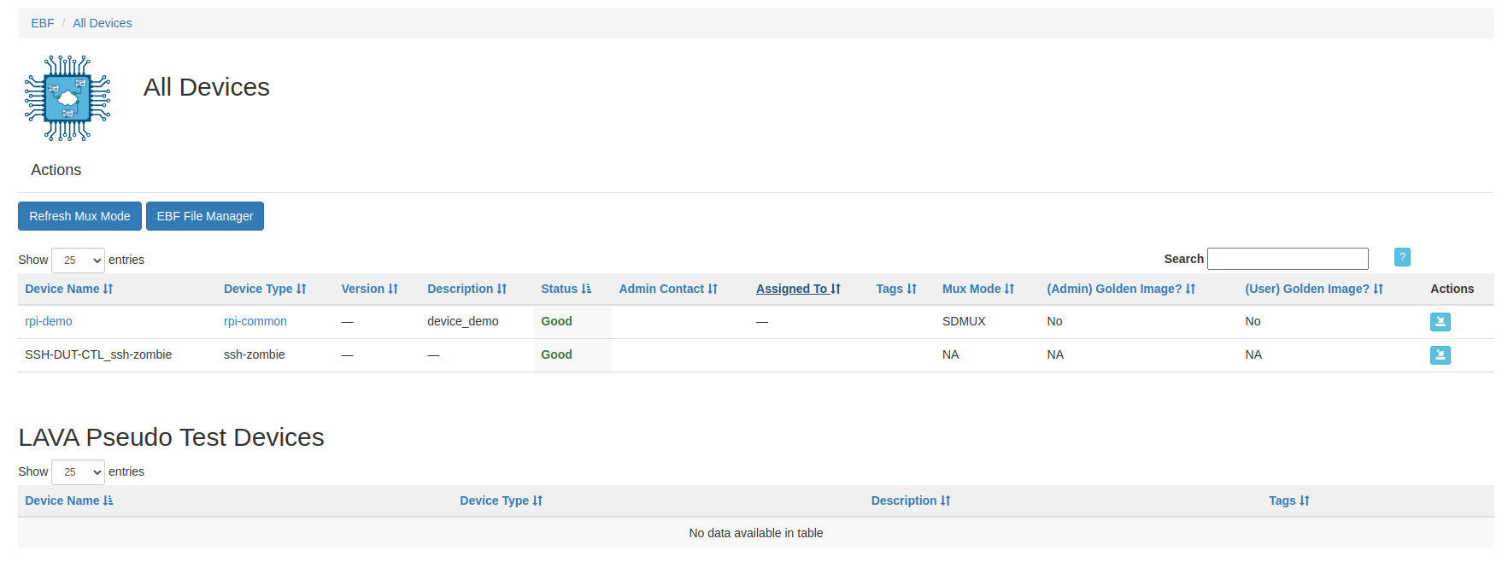The height and width of the screenshot is (562, 1508).
Task: Sort the table by Status column
Action: [566, 289]
